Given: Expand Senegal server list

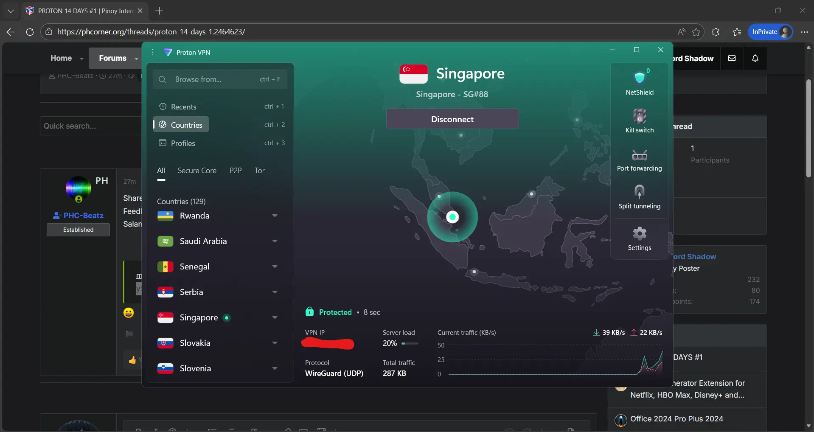Looking at the screenshot, I should (275, 267).
